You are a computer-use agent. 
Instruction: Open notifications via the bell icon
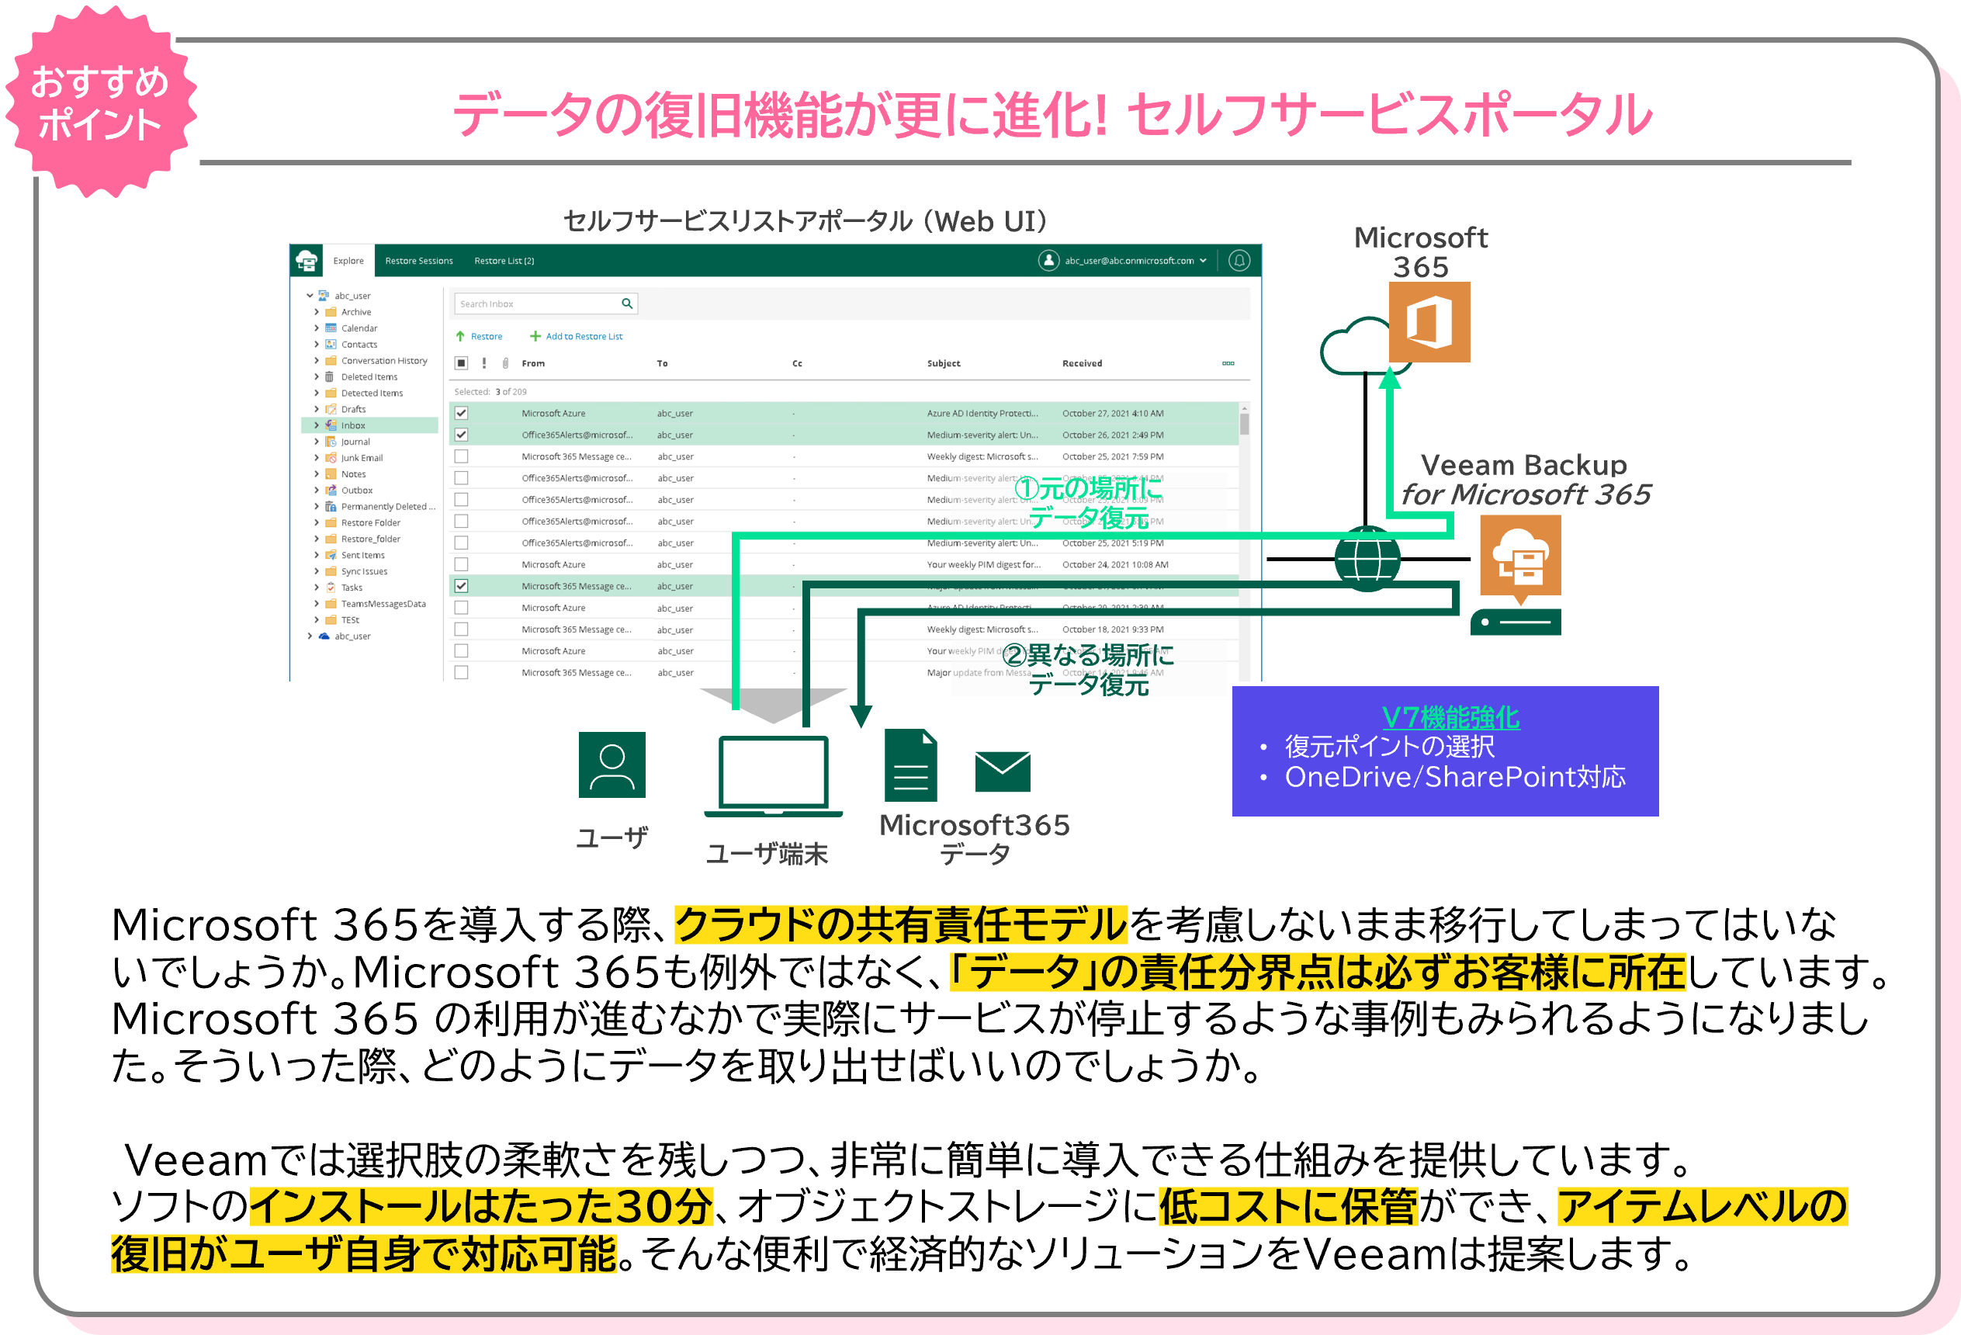point(1239,261)
